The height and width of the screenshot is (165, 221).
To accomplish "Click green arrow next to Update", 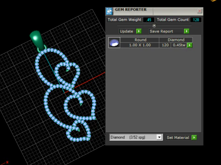I will pyautogui.click(x=139, y=31).
